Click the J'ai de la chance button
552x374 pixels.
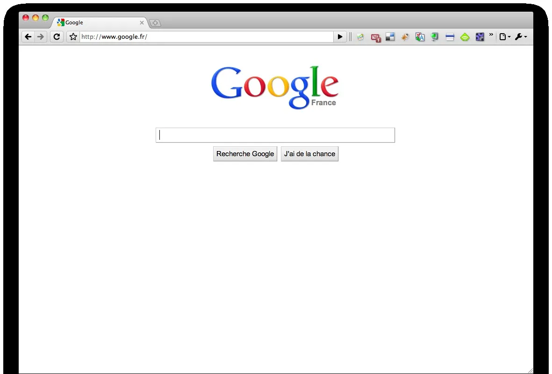pyautogui.click(x=309, y=154)
